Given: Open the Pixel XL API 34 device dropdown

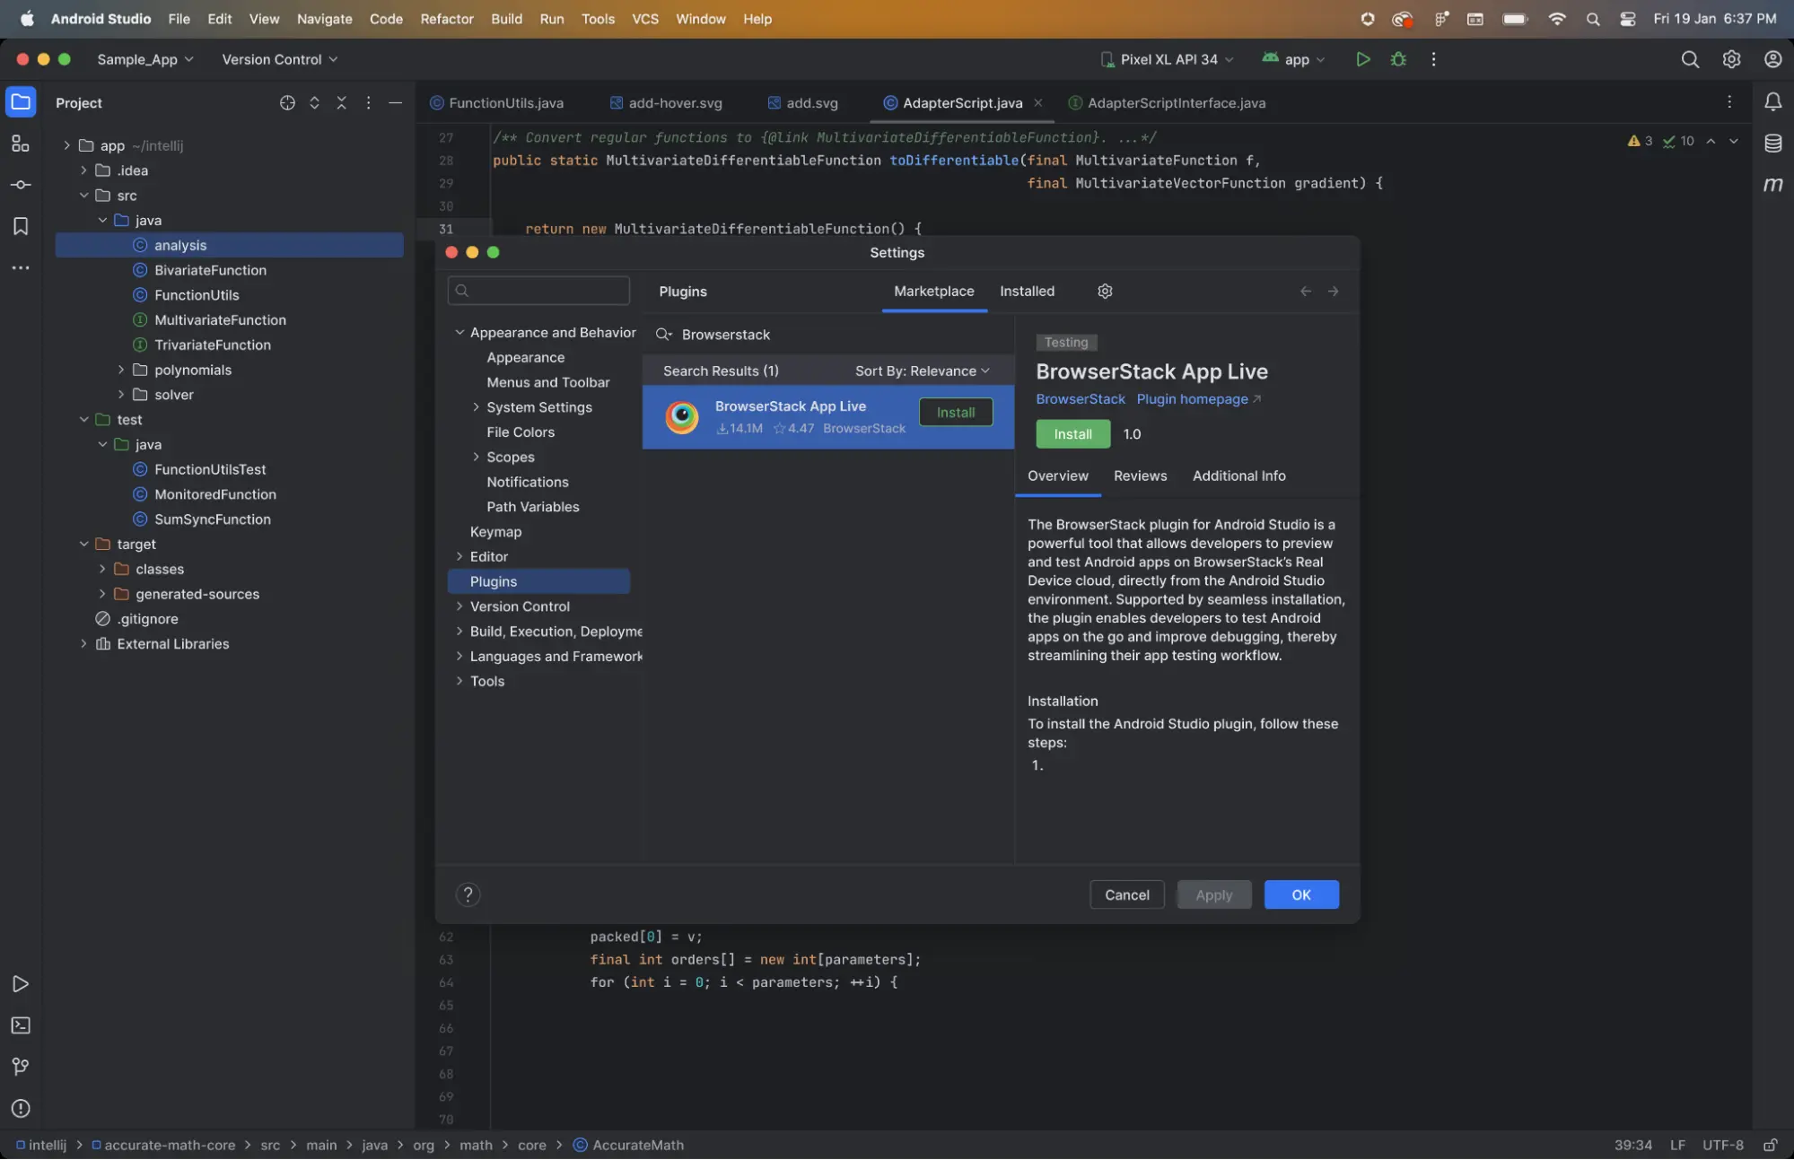Looking at the screenshot, I should tap(1167, 59).
